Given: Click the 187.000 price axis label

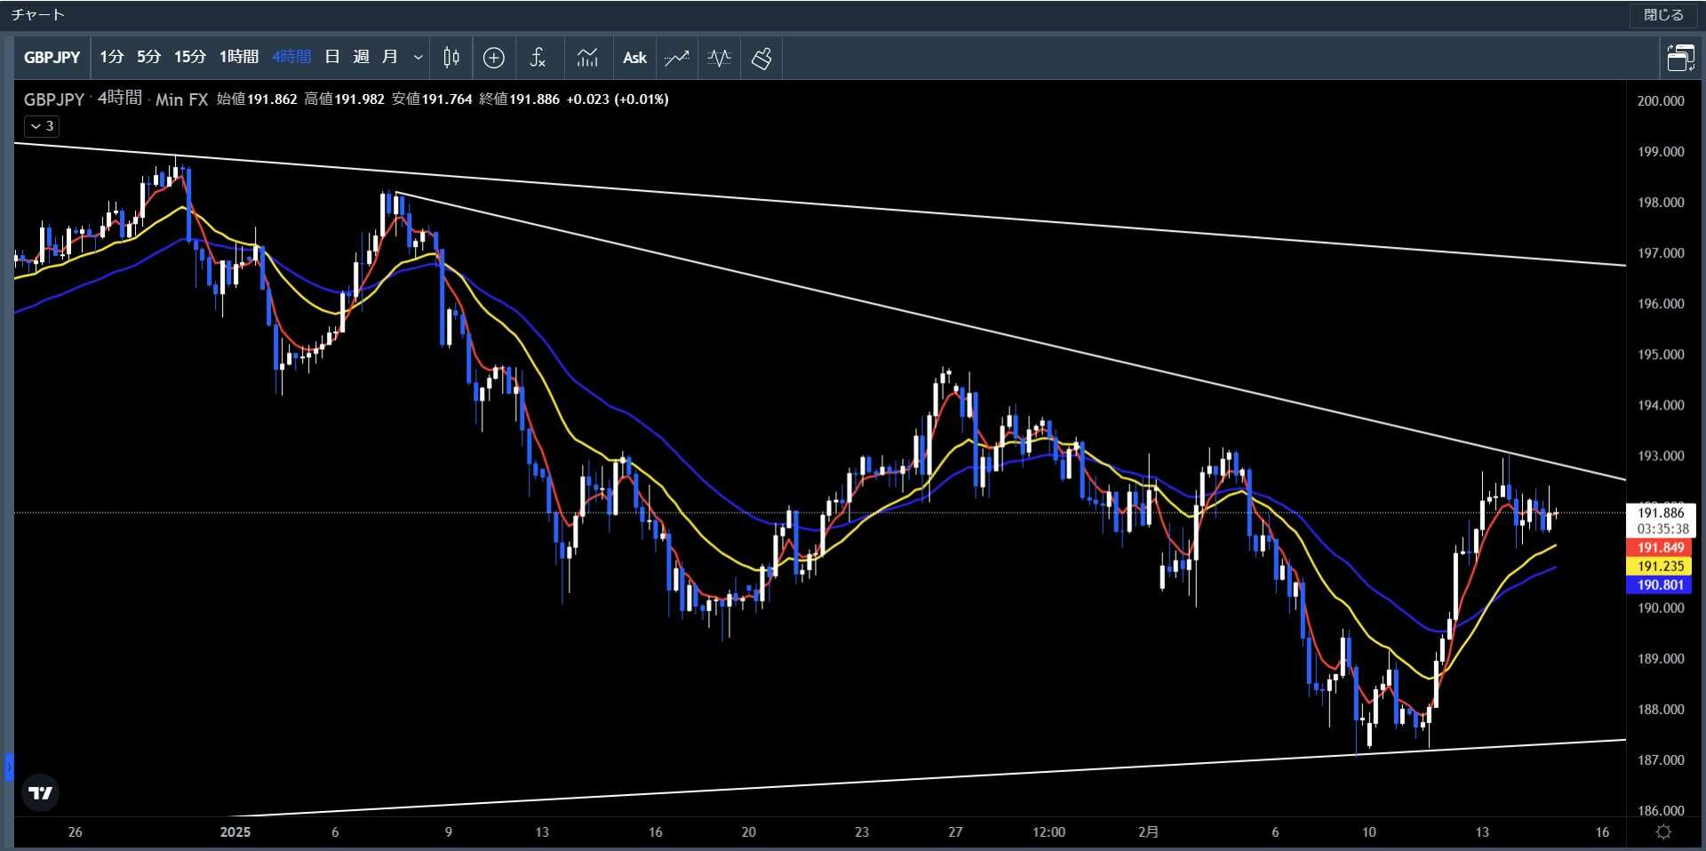Looking at the screenshot, I should (x=1661, y=760).
